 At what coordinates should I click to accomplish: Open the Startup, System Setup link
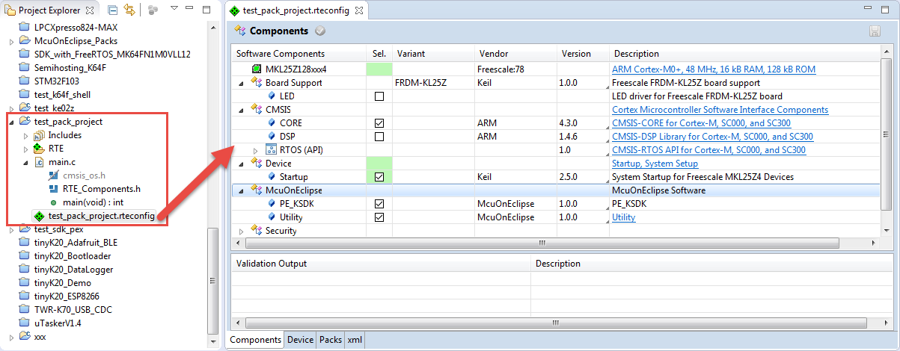[x=655, y=164]
